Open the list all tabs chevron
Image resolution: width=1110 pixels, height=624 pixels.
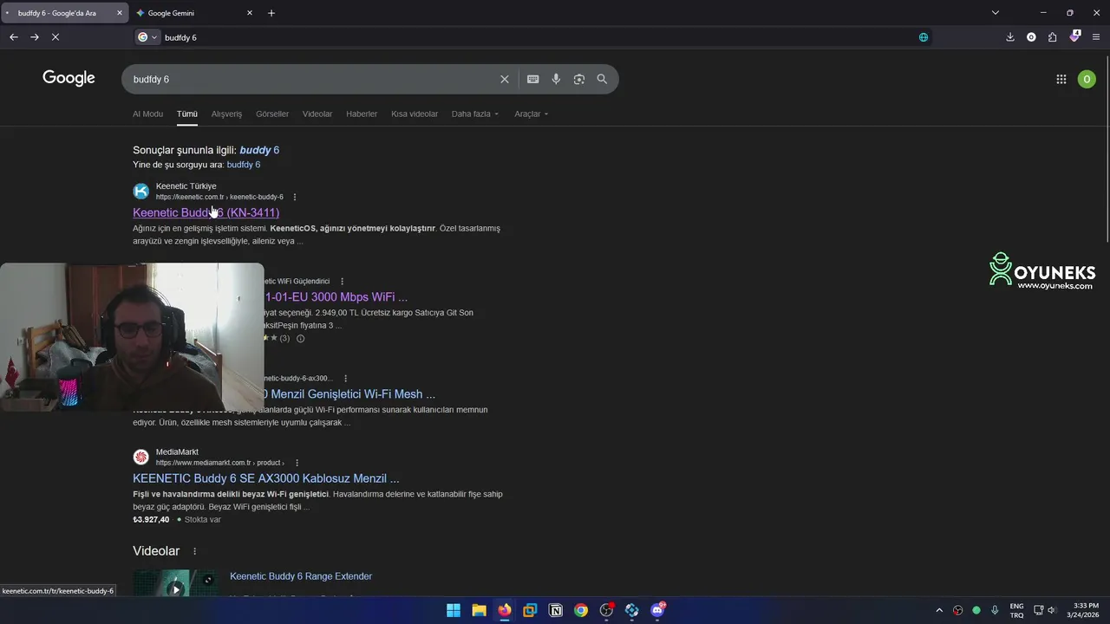[x=996, y=13]
